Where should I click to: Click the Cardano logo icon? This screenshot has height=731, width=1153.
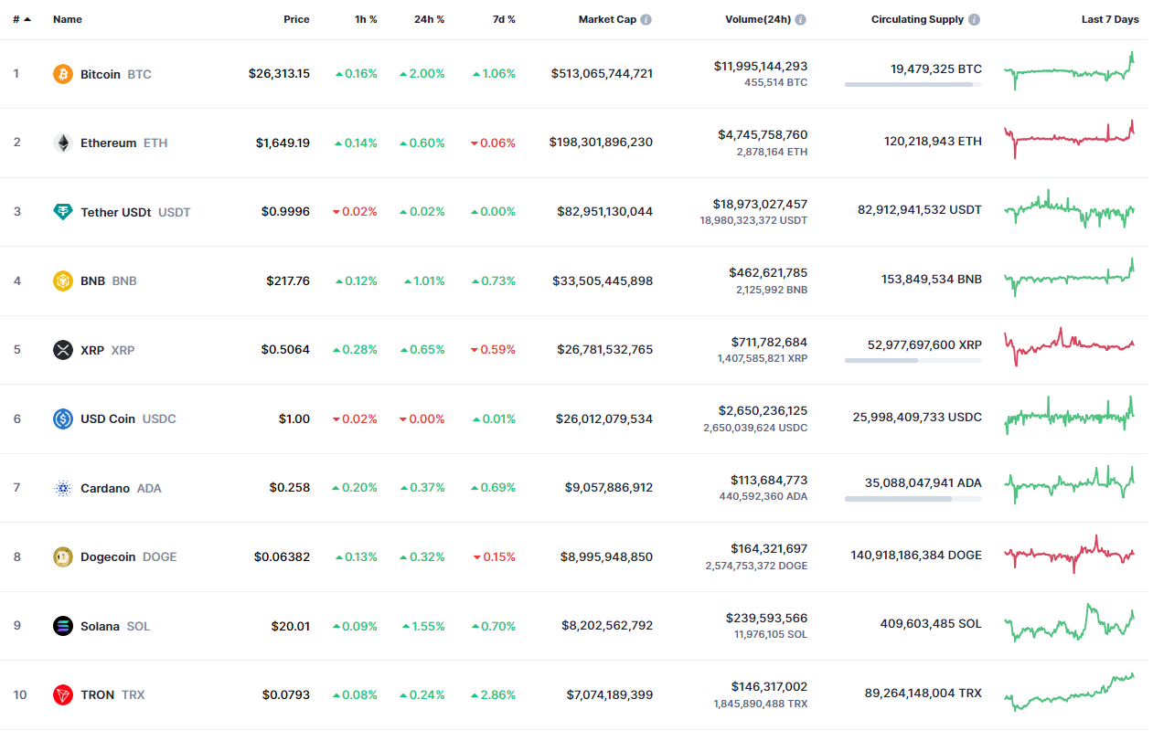(x=63, y=488)
